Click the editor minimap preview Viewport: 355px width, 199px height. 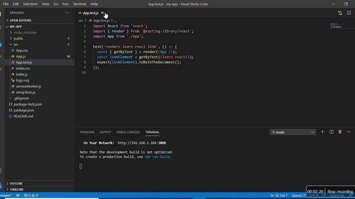coord(337,25)
